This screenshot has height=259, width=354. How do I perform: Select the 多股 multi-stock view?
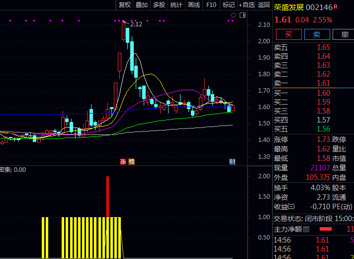point(159,5)
